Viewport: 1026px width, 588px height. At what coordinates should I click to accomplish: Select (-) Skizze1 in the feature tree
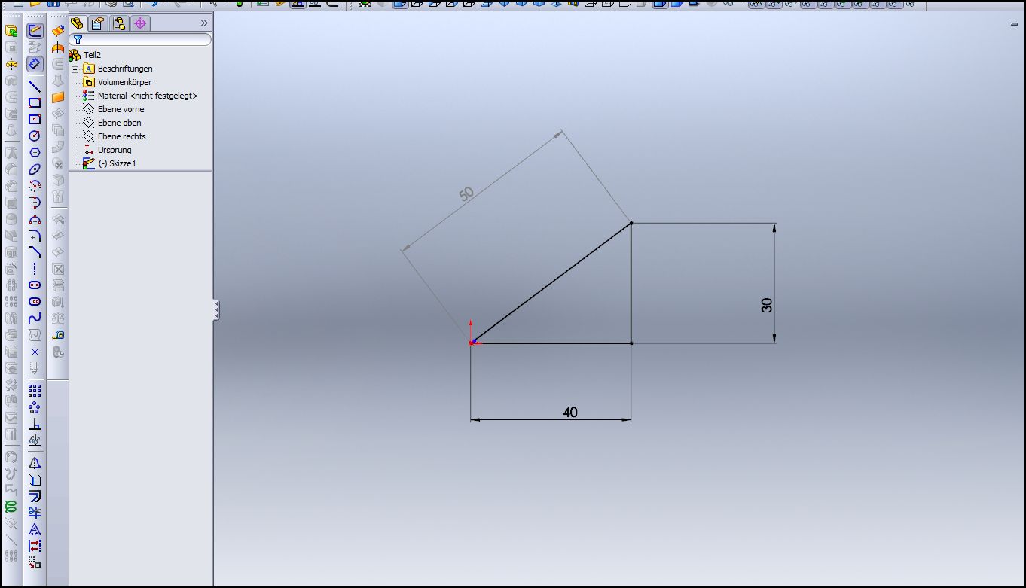pos(117,163)
